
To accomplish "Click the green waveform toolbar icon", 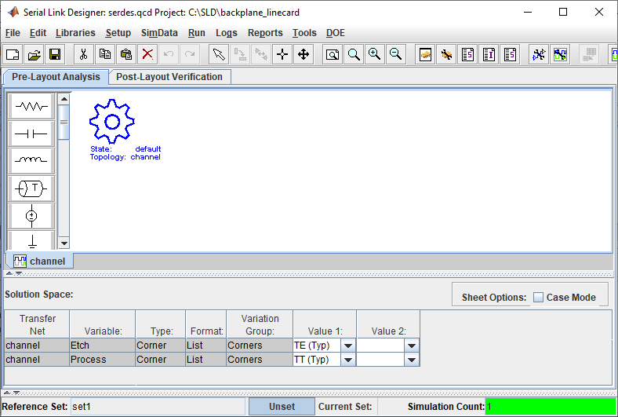I will (x=560, y=54).
